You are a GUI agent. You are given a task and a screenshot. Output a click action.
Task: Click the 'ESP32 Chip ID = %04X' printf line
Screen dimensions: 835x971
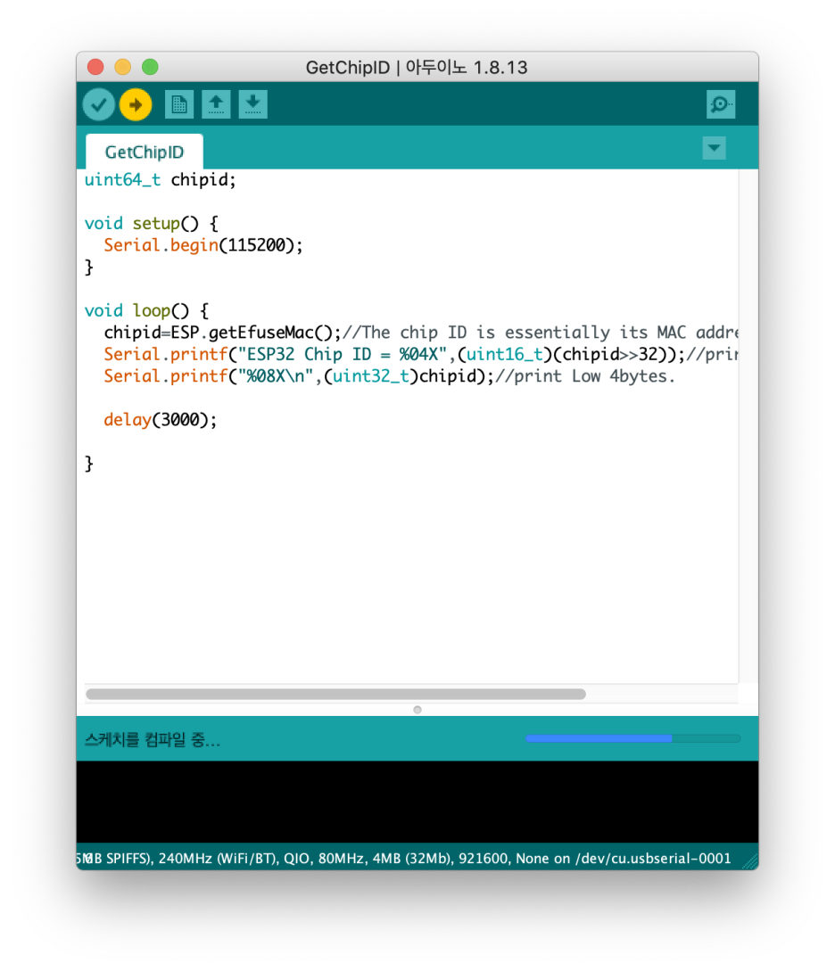click(420, 355)
